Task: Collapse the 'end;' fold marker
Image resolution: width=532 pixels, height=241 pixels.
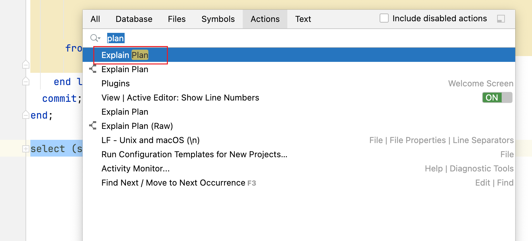Action: click(x=26, y=115)
